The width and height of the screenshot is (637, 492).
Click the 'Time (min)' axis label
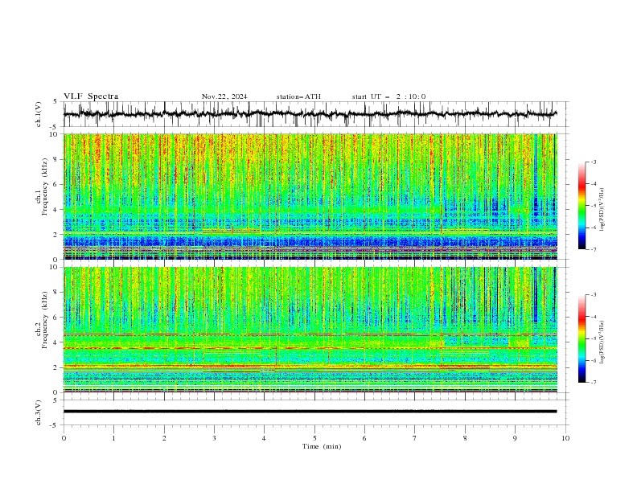pos(322,446)
